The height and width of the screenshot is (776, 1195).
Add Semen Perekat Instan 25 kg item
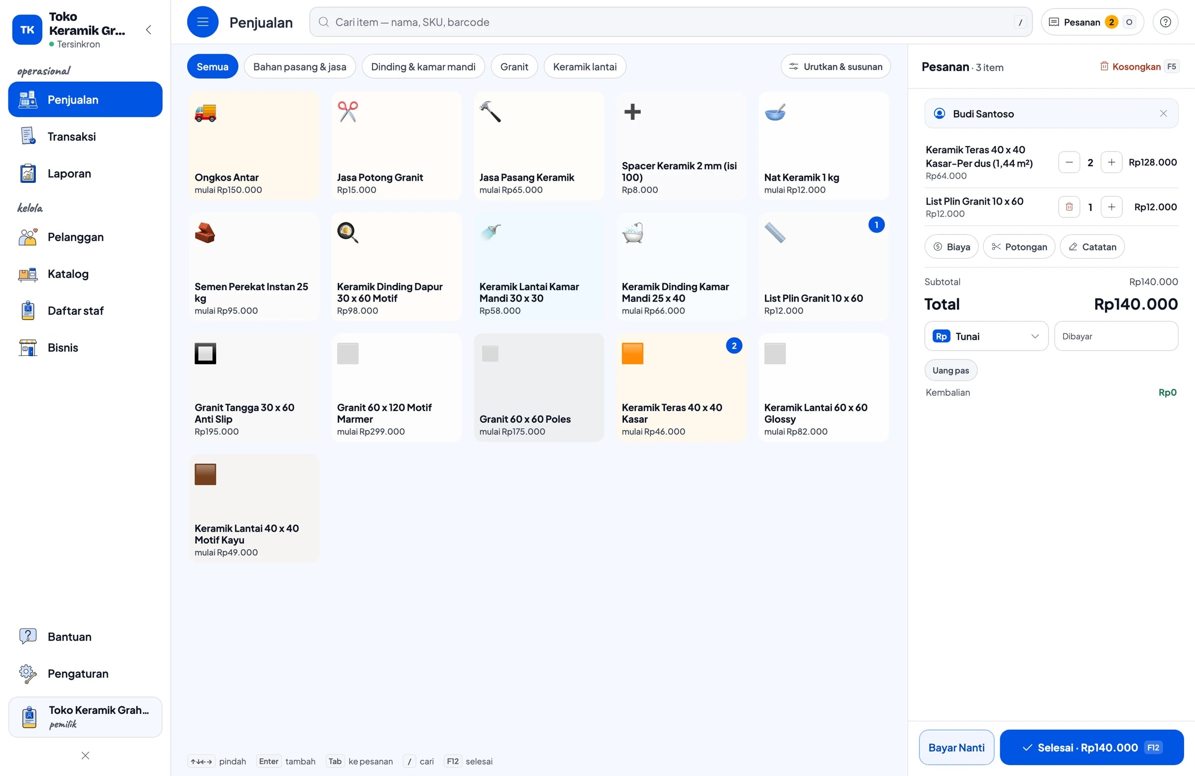click(254, 266)
